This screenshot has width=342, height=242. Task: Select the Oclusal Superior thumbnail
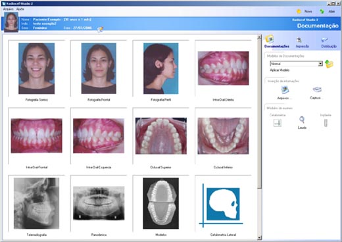click(x=161, y=136)
